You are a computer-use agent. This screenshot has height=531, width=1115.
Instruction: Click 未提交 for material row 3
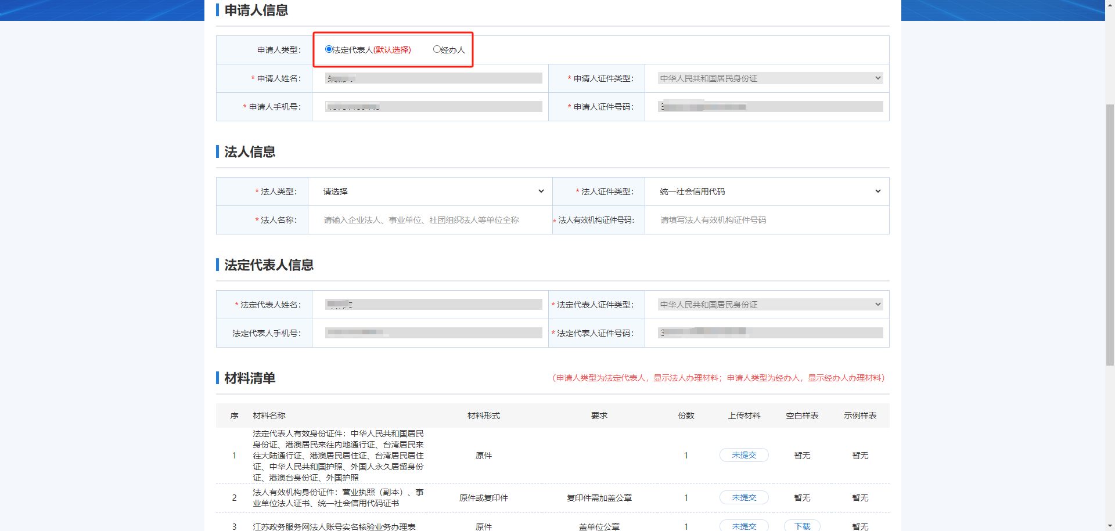pyautogui.click(x=743, y=526)
